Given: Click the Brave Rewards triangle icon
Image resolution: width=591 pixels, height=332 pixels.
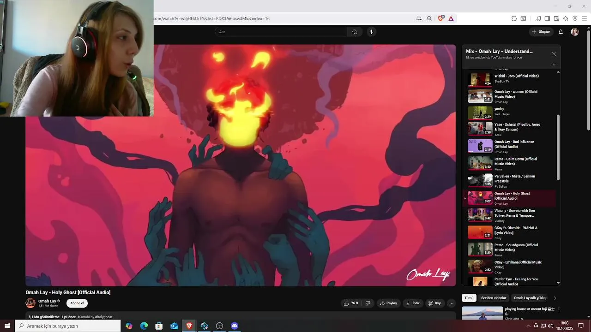Looking at the screenshot, I should pyautogui.click(x=451, y=18).
